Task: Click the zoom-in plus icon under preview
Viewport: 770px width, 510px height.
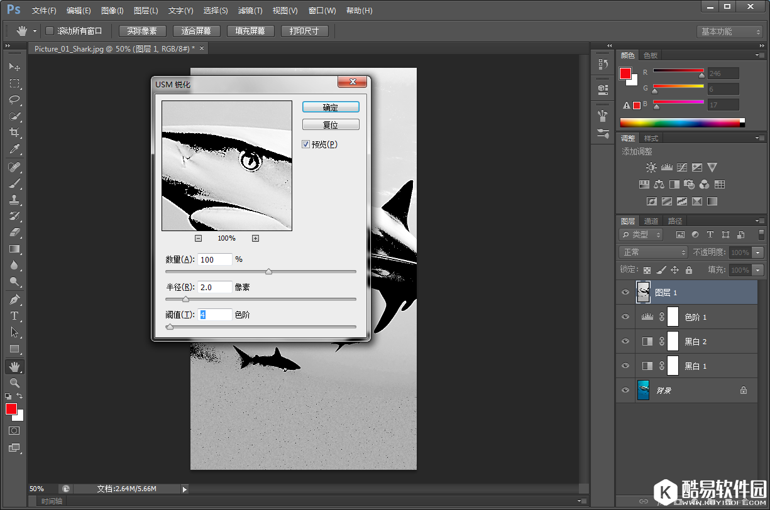Action: pos(255,238)
